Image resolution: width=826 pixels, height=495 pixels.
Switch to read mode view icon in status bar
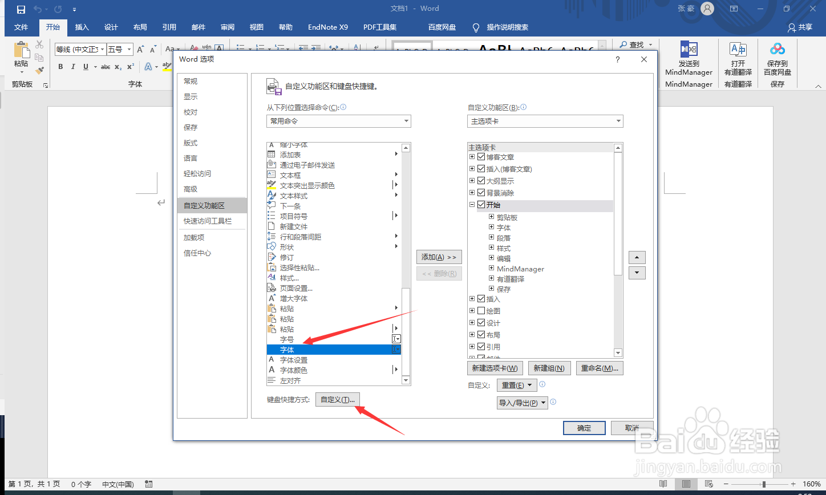[x=663, y=484]
